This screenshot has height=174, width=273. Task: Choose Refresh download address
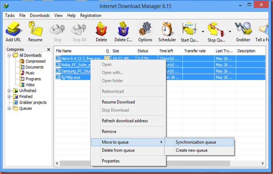128,121
